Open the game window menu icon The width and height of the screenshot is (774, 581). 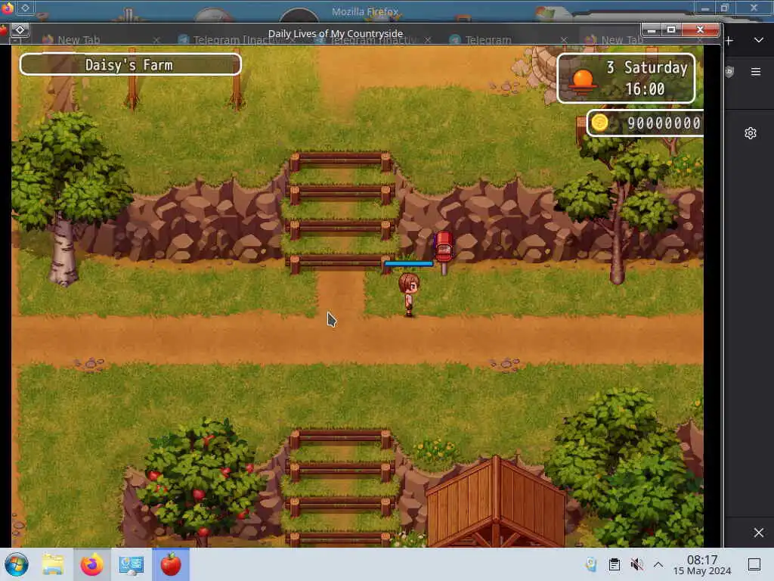tap(20, 30)
